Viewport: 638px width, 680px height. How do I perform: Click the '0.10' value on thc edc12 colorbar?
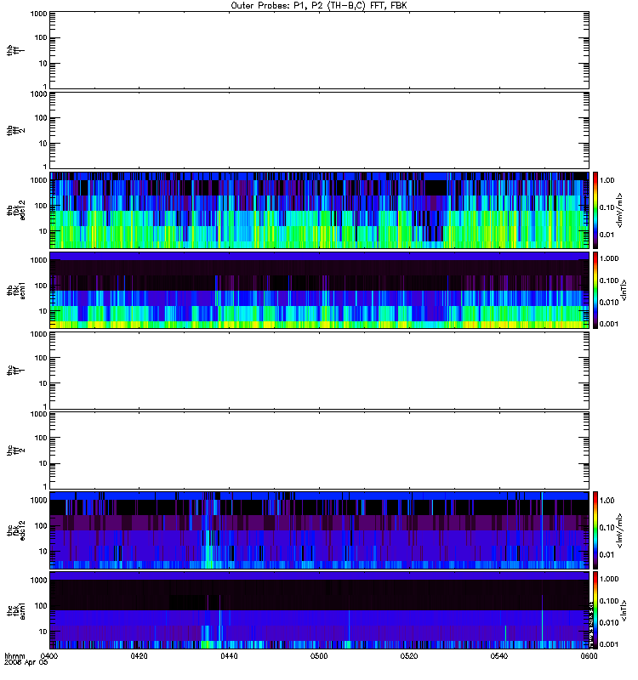click(607, 527)
